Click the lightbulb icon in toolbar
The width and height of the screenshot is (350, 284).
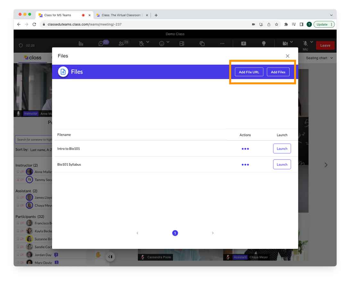click(x=264, y=44)
